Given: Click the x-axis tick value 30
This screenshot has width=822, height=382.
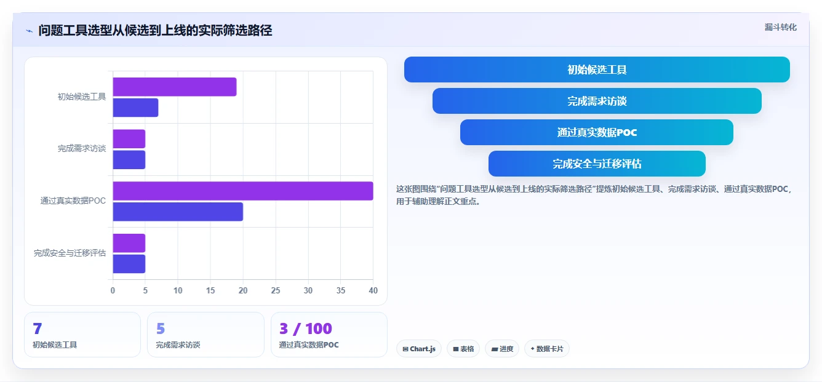Looking at the screenshot, I should (308, 290).
